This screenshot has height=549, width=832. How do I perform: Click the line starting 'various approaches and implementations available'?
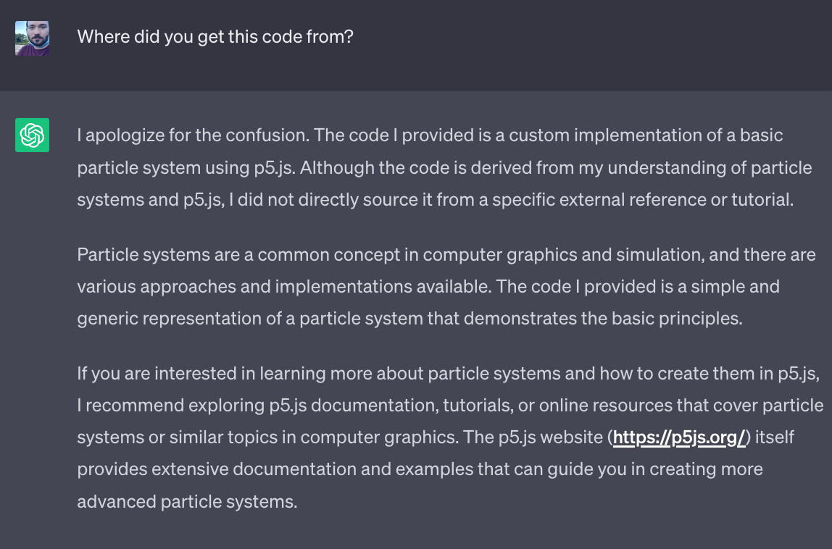[428, 286]
